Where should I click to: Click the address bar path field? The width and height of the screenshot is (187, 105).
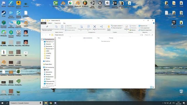[x=96, y=35]
